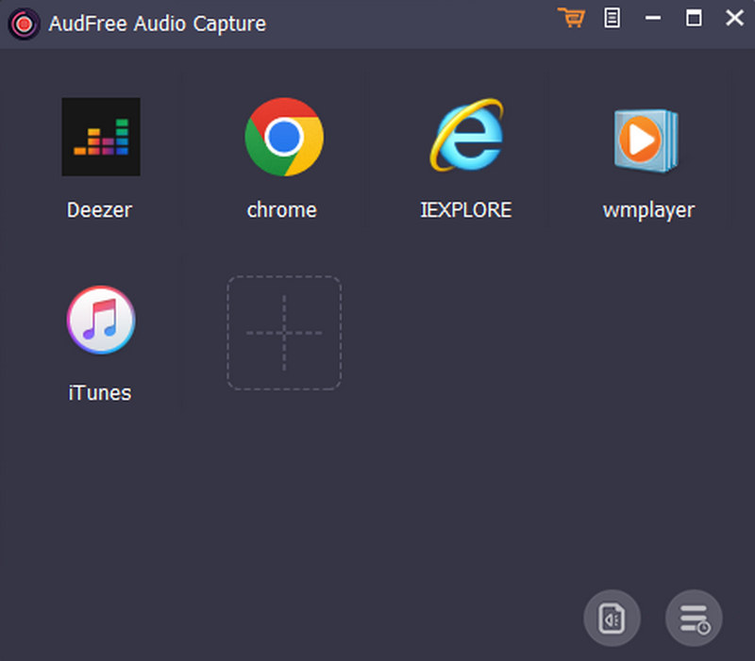Open the purchase cart icon
The height and width of the screenshot is (661, 755).
pos(572,17)
